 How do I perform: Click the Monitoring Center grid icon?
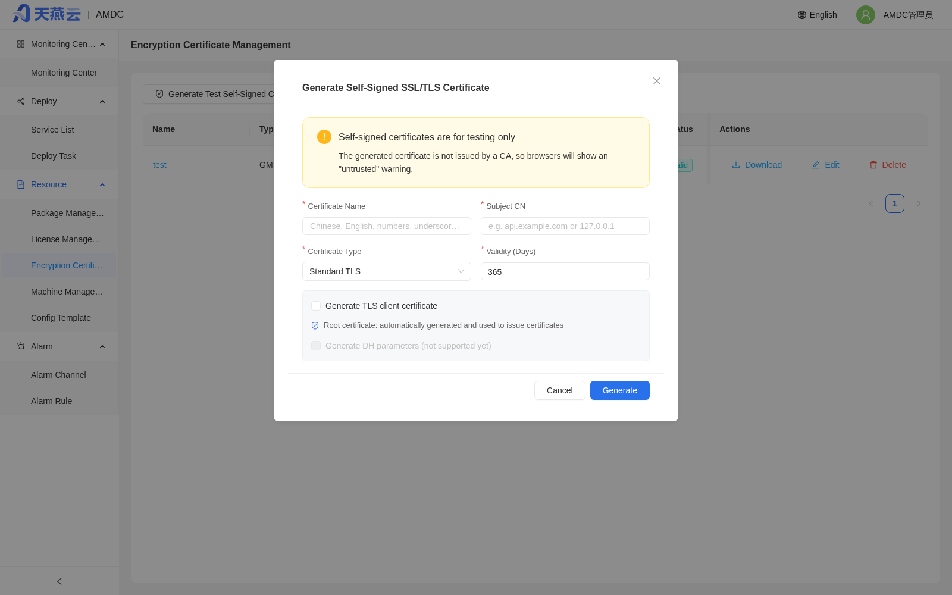point(21,44)
